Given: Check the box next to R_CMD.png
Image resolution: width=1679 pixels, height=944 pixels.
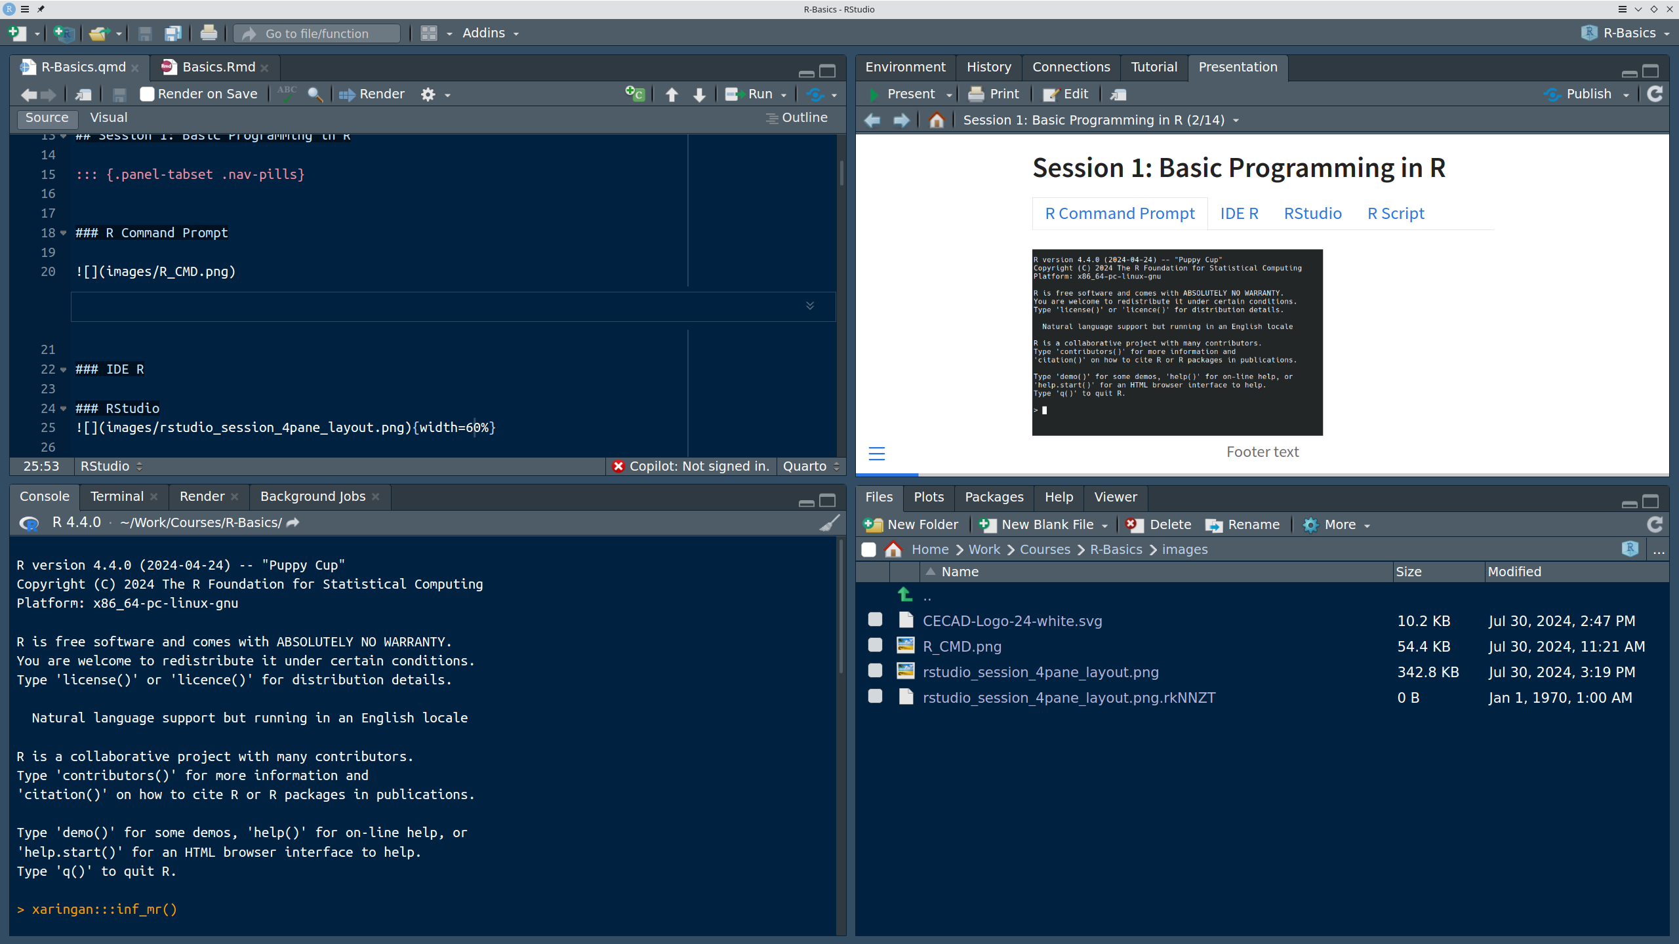Looking at the screenshot, I should [x=875, y=646].
